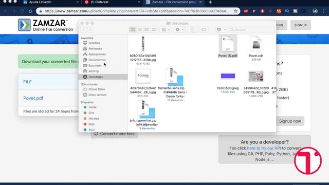329x185 pixels.
Task: Open the browser profile avatar
Action: pos(315,11)
